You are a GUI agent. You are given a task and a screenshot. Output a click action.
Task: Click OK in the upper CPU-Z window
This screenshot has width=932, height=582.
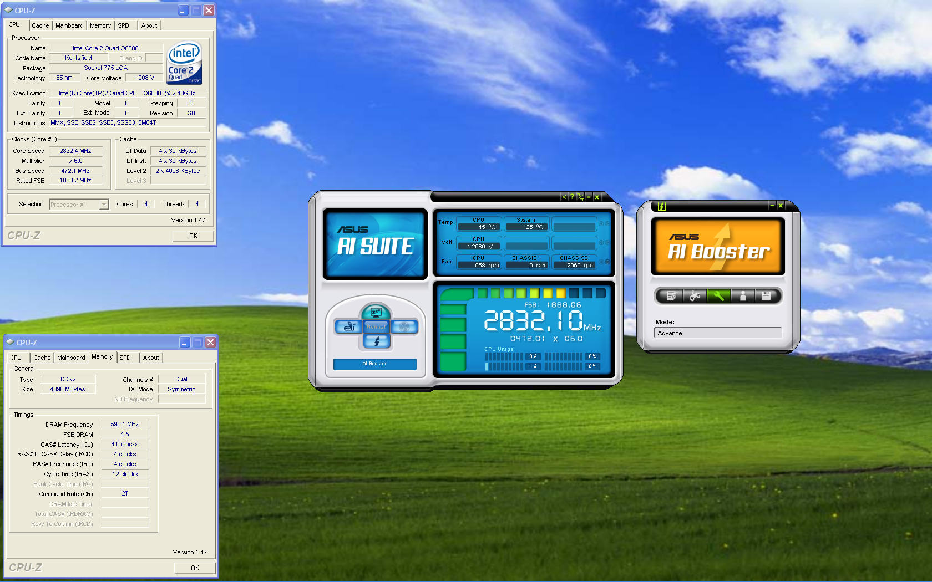click(193, 236)
